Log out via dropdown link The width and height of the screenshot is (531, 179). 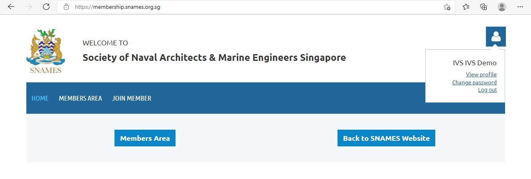[487, 90]
